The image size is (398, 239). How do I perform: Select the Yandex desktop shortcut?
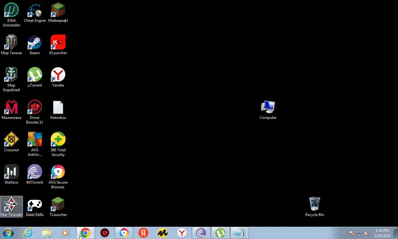click(58, 77)
